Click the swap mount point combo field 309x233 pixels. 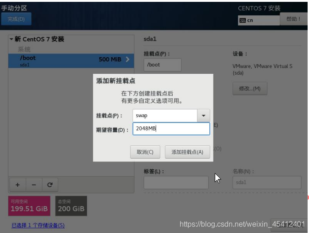(x=165, y=115)
